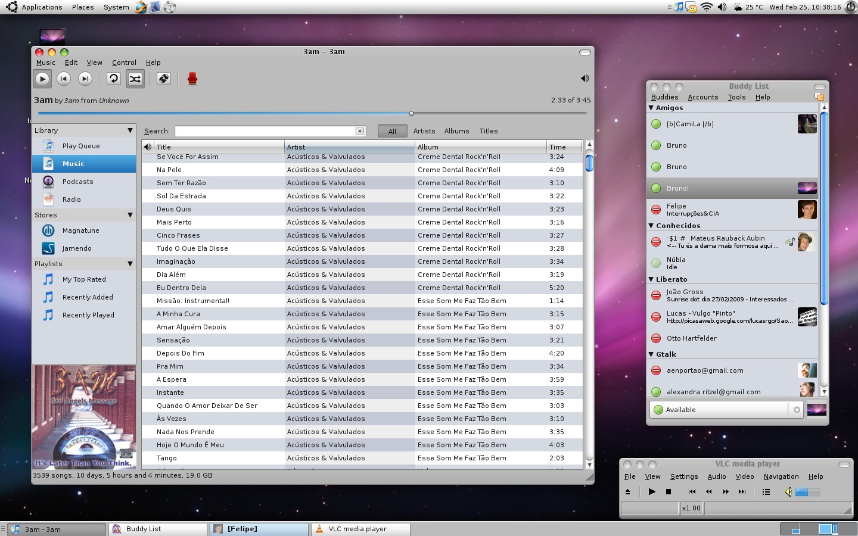Click the red visualization icon in Rhythmbox toolbar
858x536 pixels.
[x=192, y=79]
